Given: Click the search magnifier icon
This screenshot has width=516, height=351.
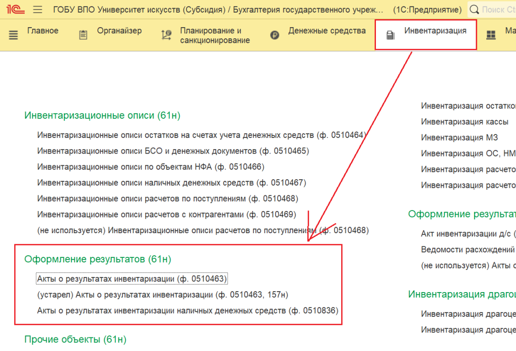Looking at the screenshot, I should pyautogui.click(x=474, y=10).
